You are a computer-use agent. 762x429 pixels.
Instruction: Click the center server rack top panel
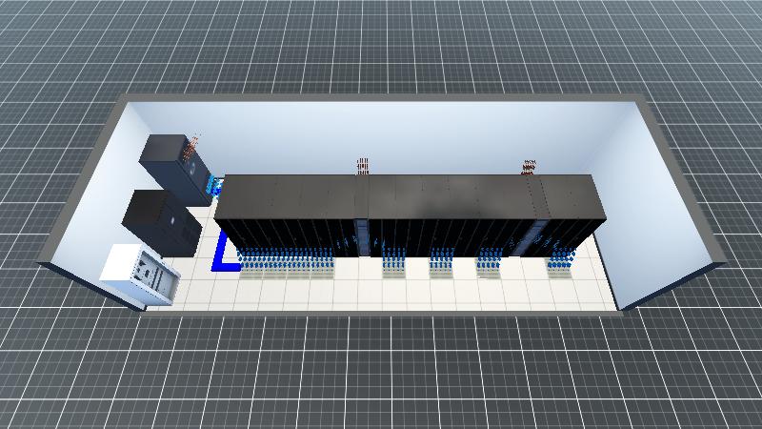(408, 196)
